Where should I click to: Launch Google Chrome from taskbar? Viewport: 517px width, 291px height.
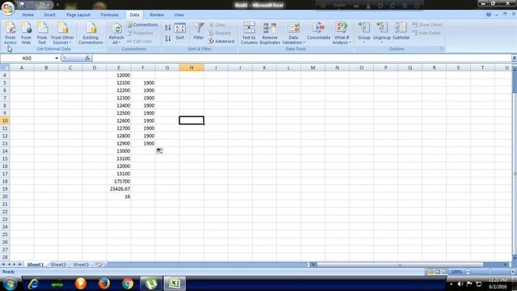128,284
